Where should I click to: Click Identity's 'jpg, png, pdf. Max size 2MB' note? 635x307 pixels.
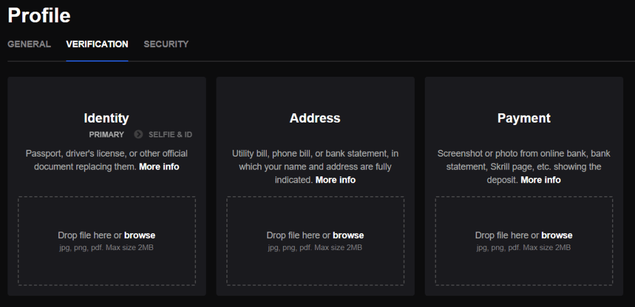[107, 247]
